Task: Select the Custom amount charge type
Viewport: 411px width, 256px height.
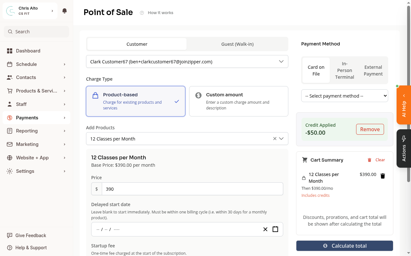Action: click(x=239, y=101)
